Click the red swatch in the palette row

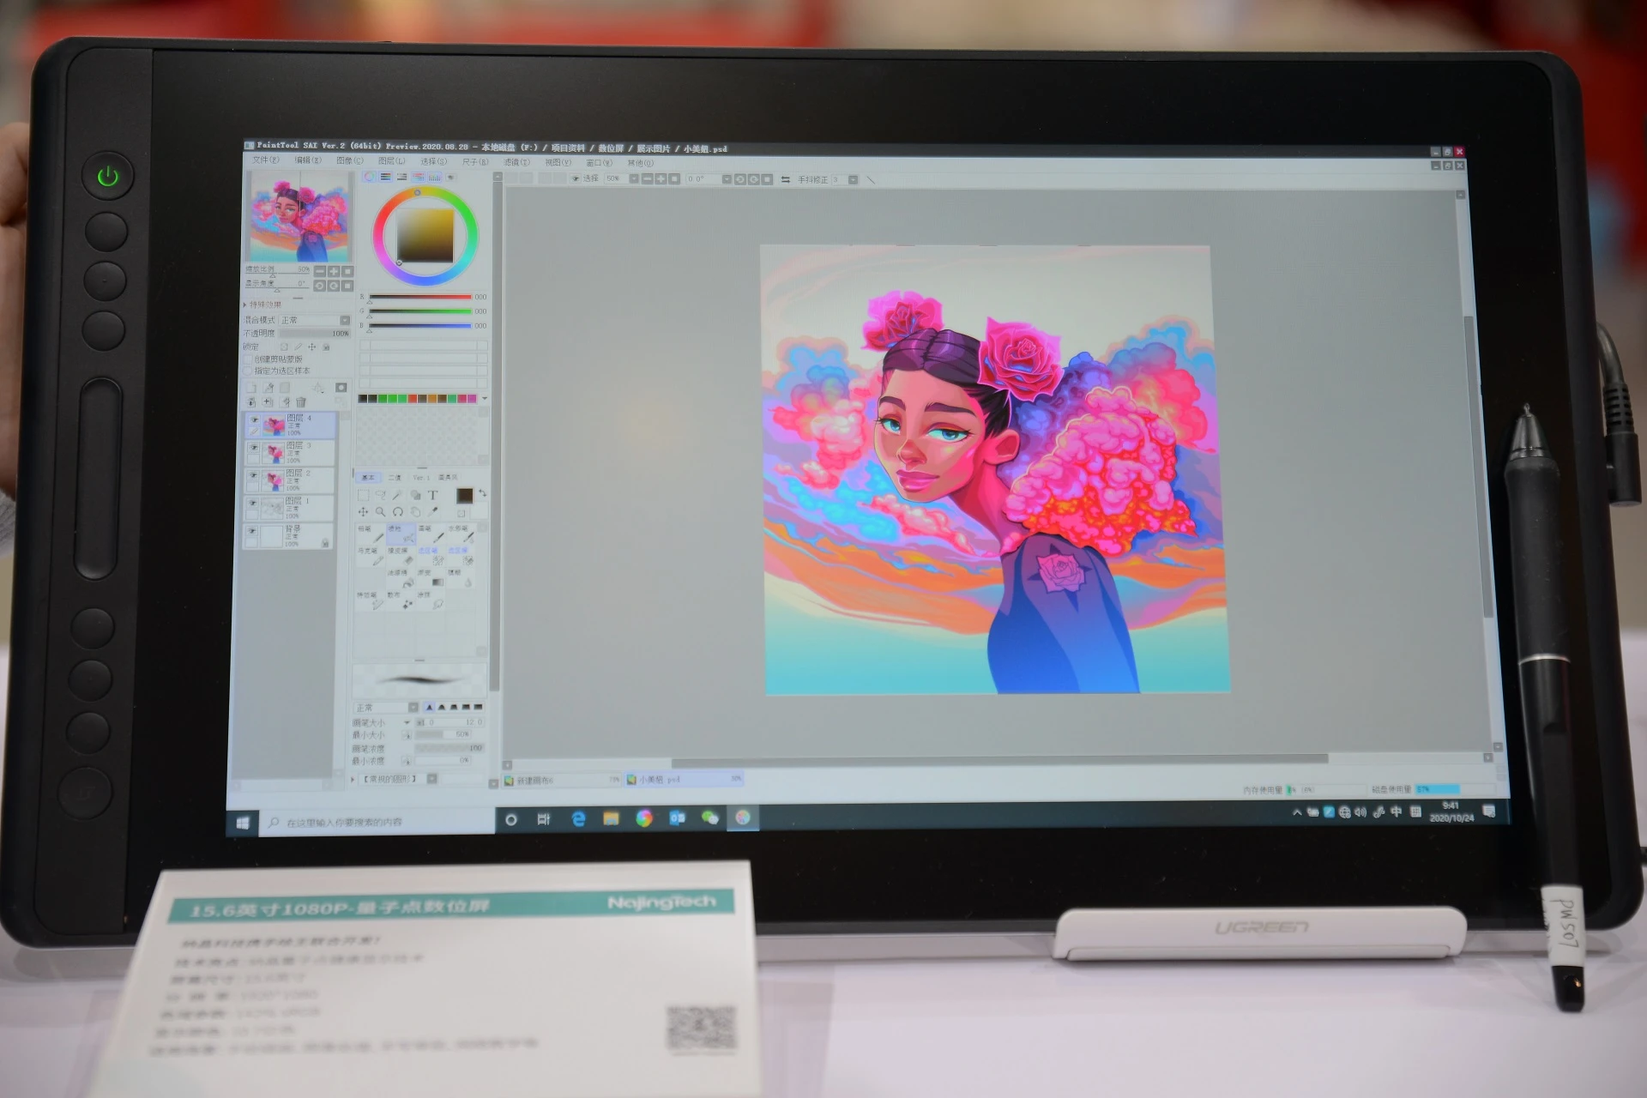[412, 398]
